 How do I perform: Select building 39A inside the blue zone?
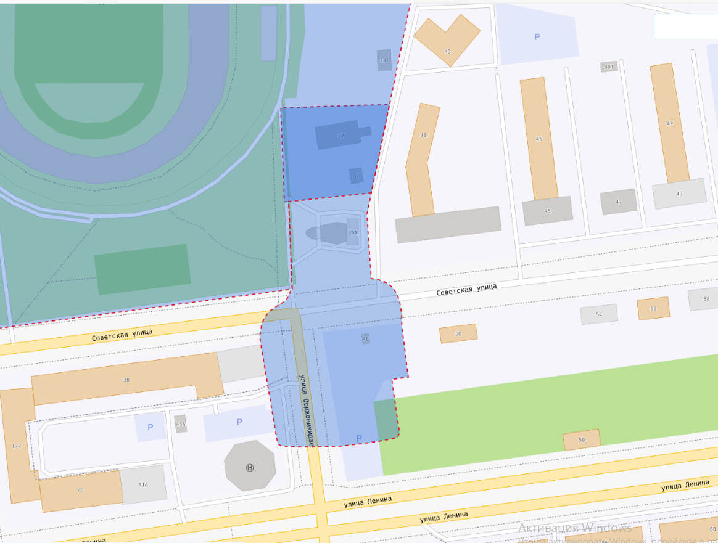[x=353, y=232]
